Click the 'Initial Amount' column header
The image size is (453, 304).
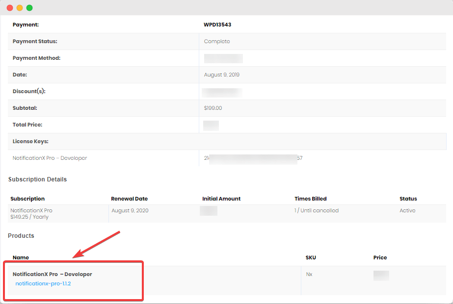(x=221, y=199)
